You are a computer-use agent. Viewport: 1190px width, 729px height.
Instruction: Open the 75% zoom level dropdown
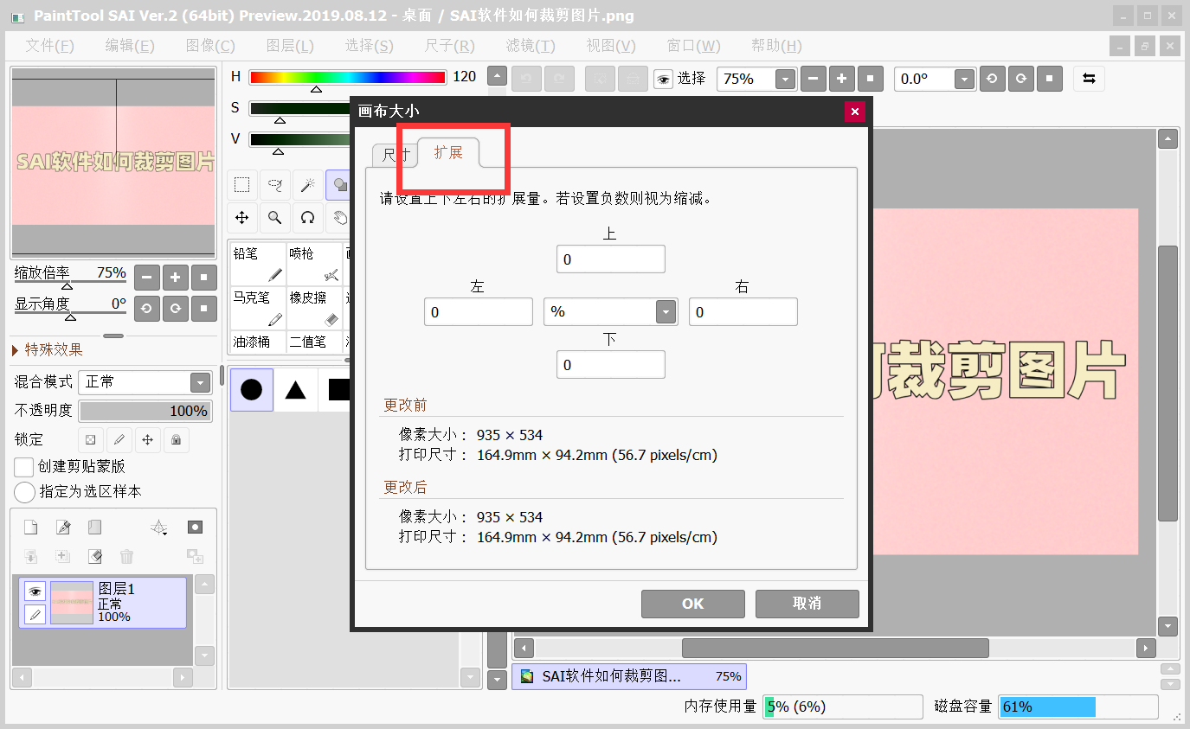click(x=784, y=79)
